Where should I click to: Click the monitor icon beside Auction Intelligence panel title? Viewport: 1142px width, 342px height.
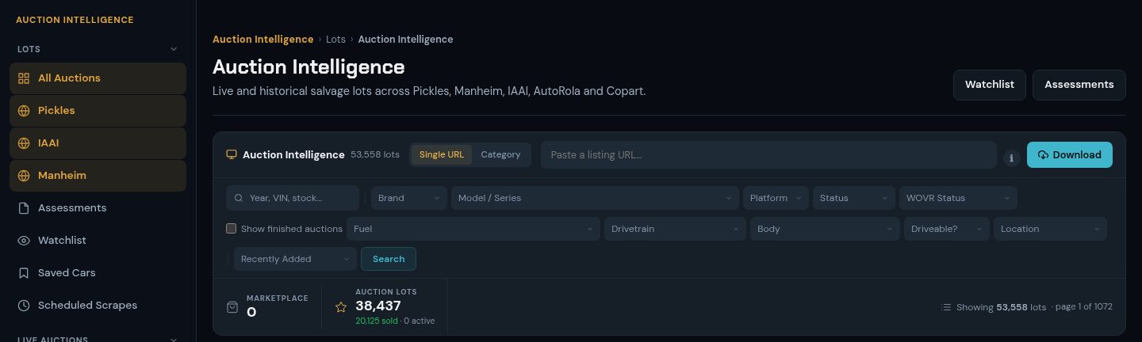[232, 154]
